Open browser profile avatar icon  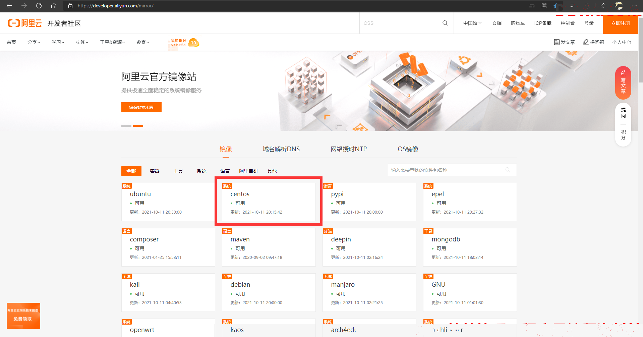[619, 6]
